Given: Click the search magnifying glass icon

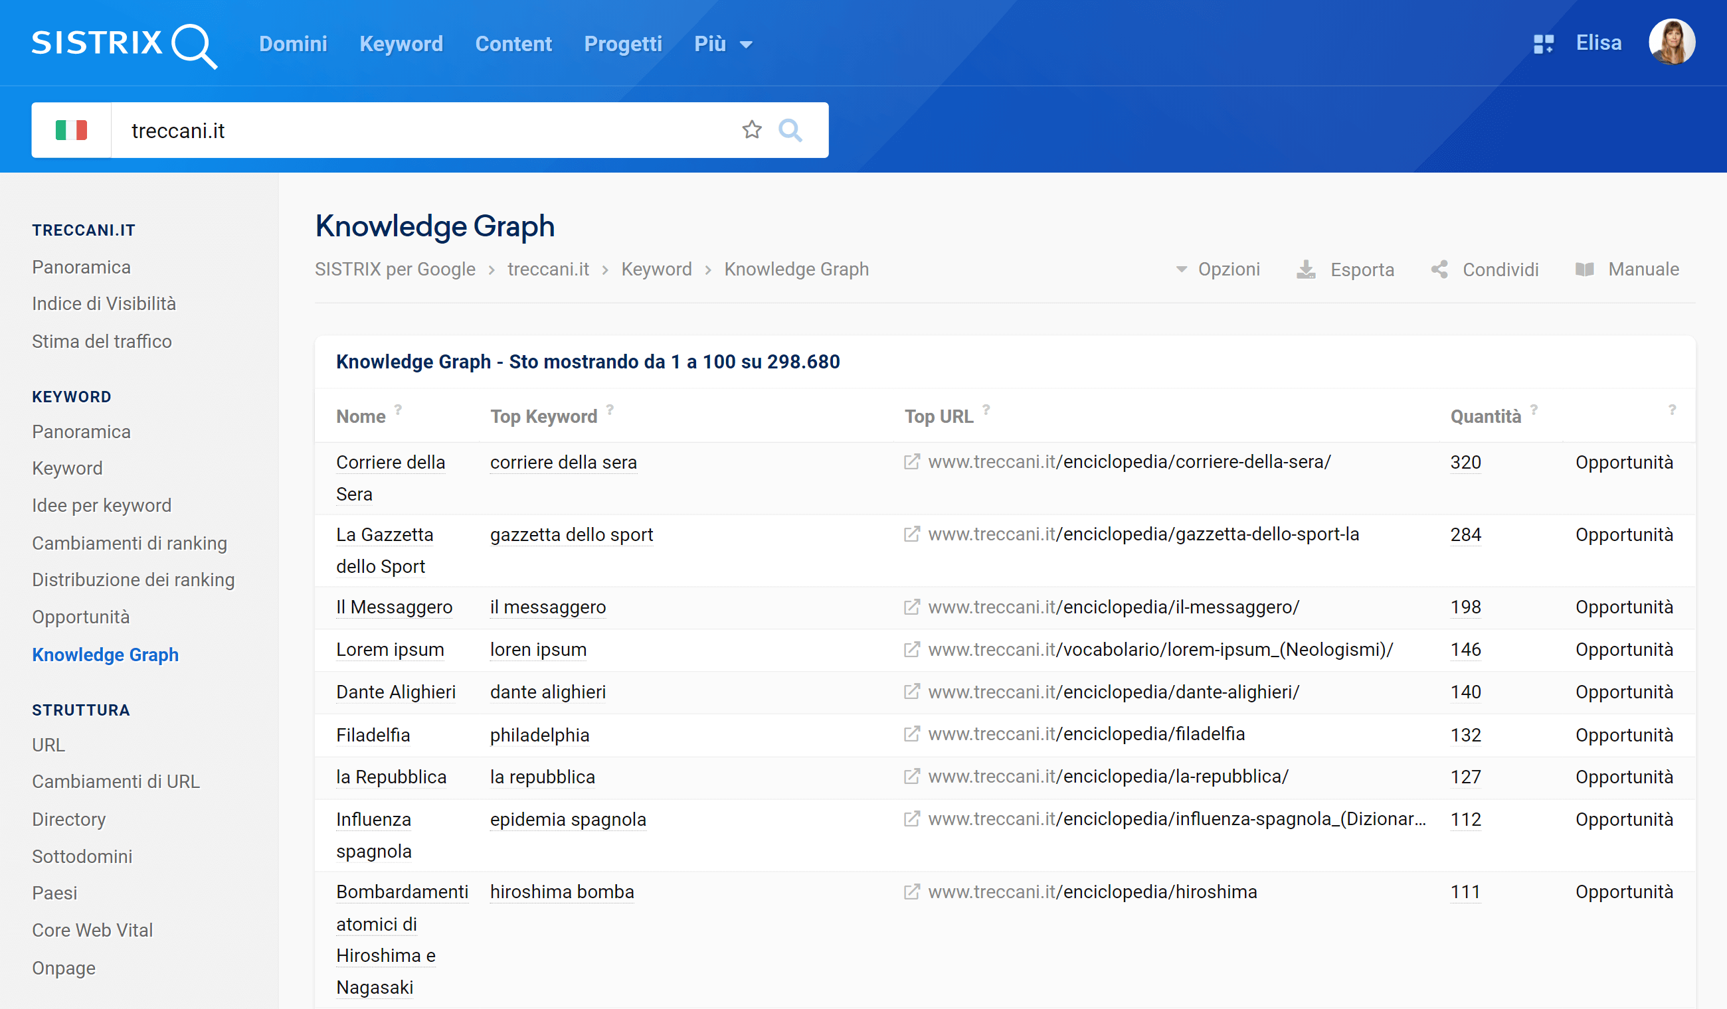Looking at the screenshot, I should click(791, 129).
